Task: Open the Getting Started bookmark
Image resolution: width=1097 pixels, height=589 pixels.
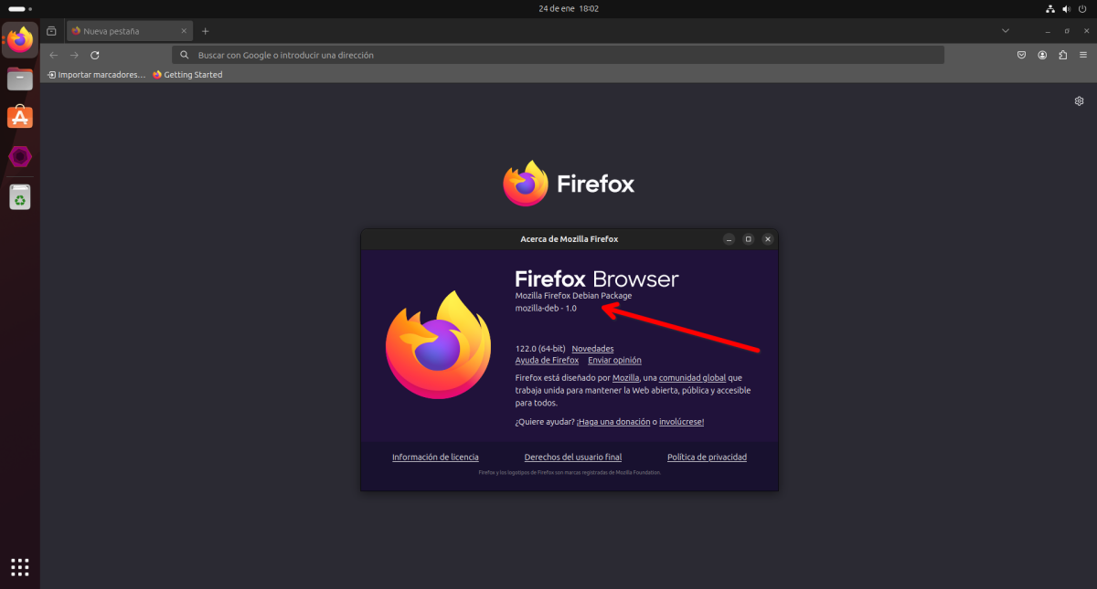Action: click(x=187, y=75)
